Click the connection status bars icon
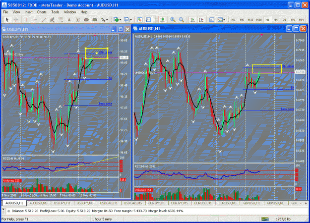Image resolution: width=310 pixels, height=223 pixels. [265, 219]
